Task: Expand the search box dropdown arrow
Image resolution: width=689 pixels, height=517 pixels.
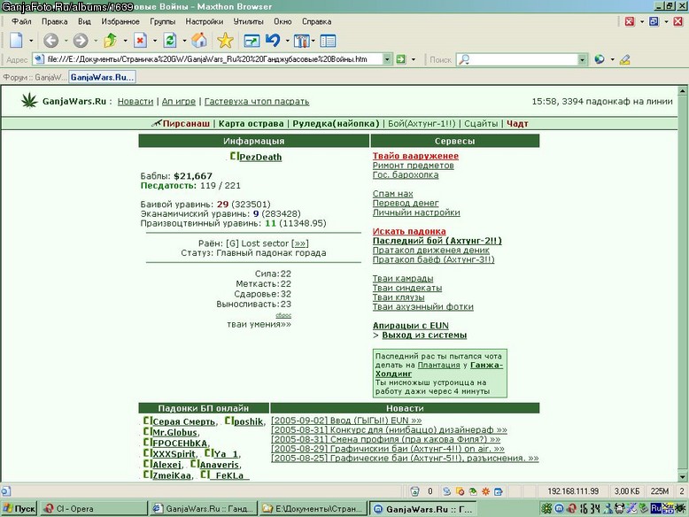Action: click(582, 59)
